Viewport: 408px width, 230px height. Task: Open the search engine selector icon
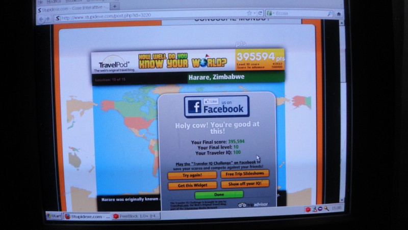point(270,13)
